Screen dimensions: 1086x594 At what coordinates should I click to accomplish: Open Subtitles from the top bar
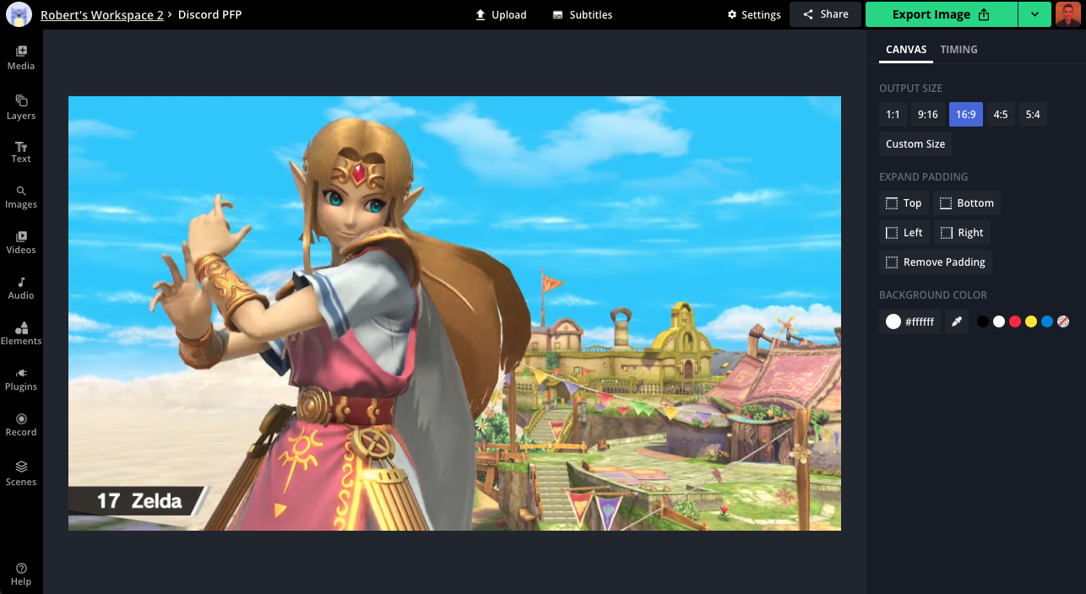pyautogui.click(x=582, y=14)
